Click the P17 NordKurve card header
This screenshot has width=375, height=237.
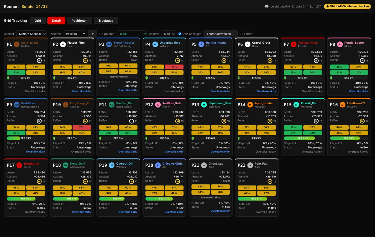[26, 165]
